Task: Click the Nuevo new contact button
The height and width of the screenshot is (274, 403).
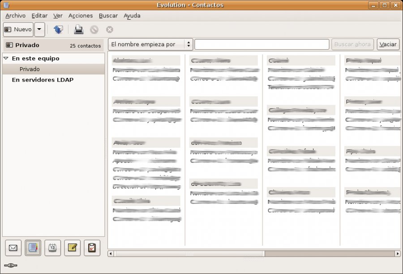Action: [x=18, y=30]
